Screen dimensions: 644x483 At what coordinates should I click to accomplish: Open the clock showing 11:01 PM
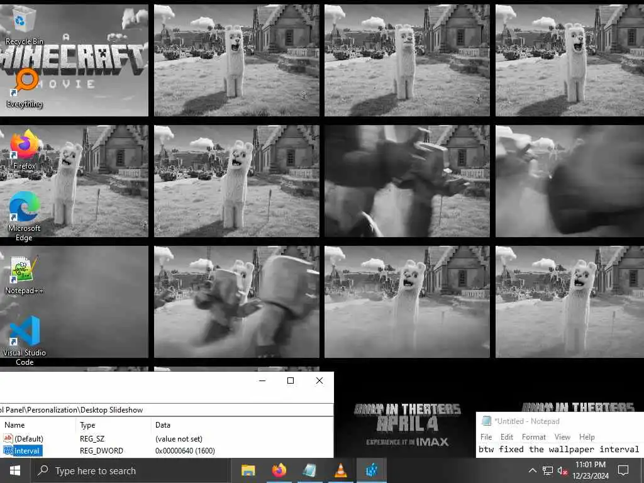[591, 470]
